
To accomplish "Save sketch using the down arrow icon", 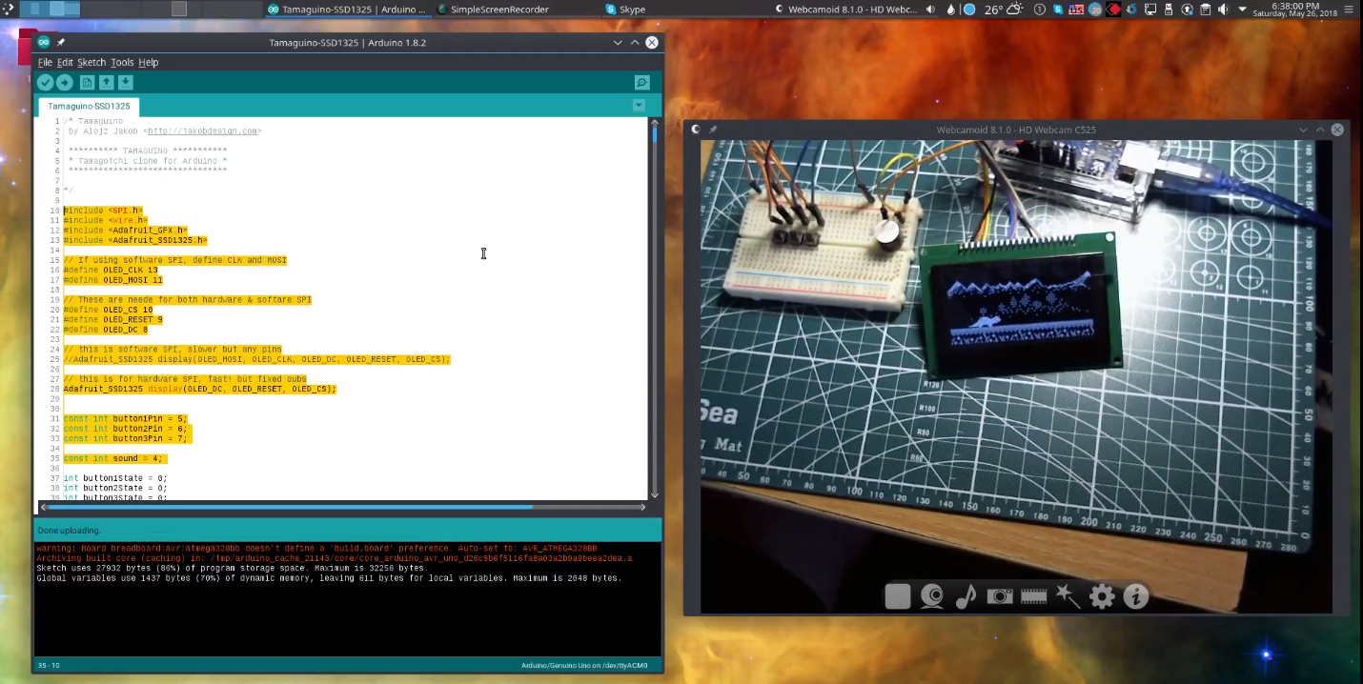I will pos(126,83).
